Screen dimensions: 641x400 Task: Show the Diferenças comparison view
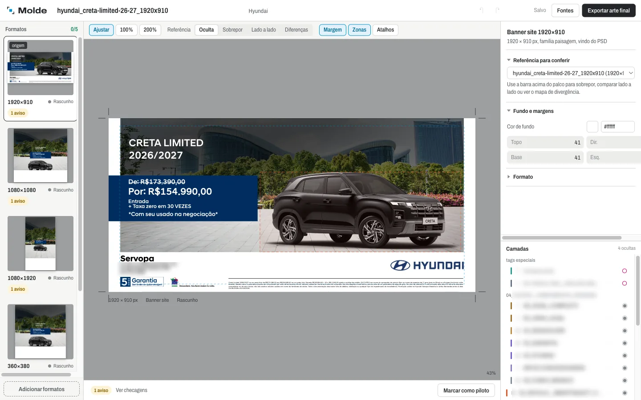296,30
